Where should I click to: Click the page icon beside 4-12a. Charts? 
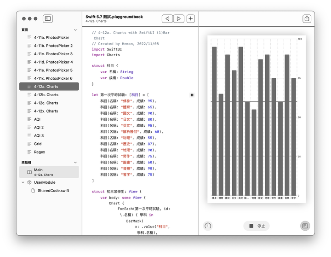[29, 87]
